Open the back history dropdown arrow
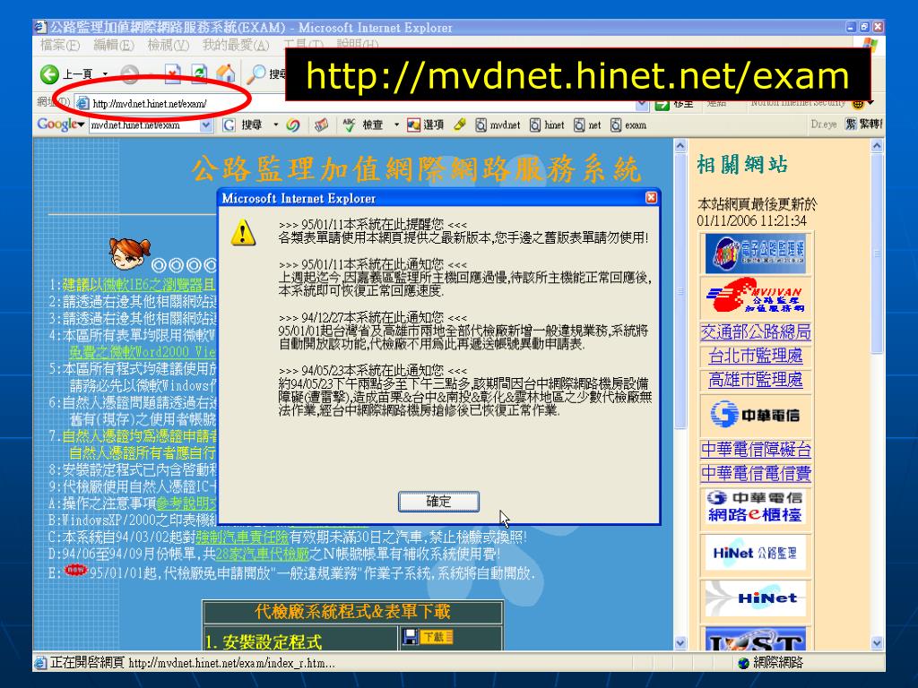This screenshot has height=688, width=918. pos(106,74)
